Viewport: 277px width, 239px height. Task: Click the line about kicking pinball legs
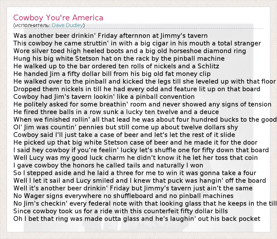coord(144,81)
